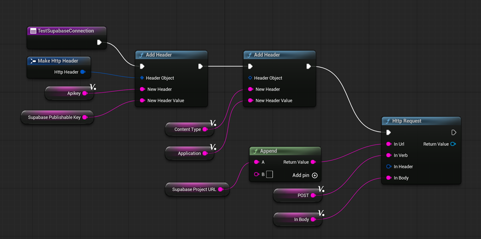Click New Header pin on first Add Header
481x239 pixels.
point(142,89)
